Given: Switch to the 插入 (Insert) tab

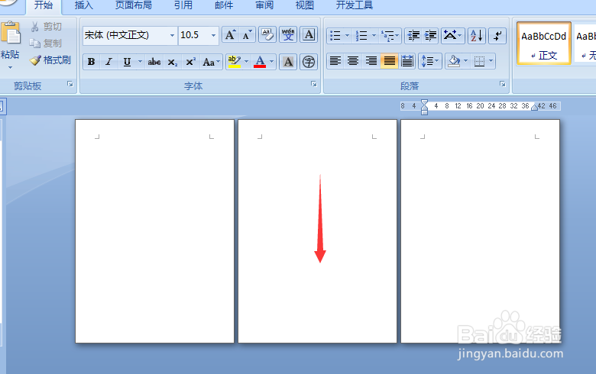Looking at the screenshot, I should (83, 5).
